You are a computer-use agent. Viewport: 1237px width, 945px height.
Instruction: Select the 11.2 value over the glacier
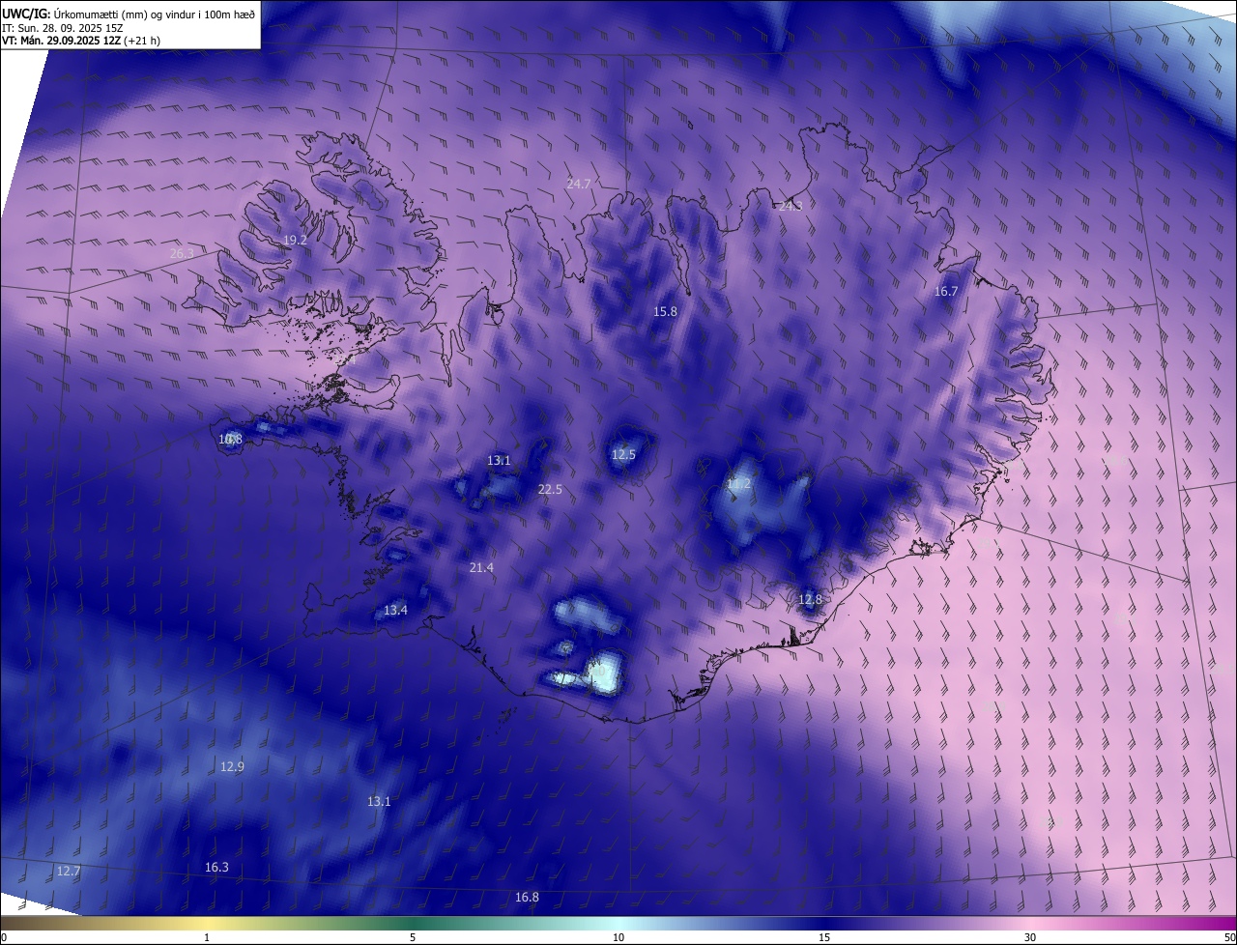coord(738,483)
